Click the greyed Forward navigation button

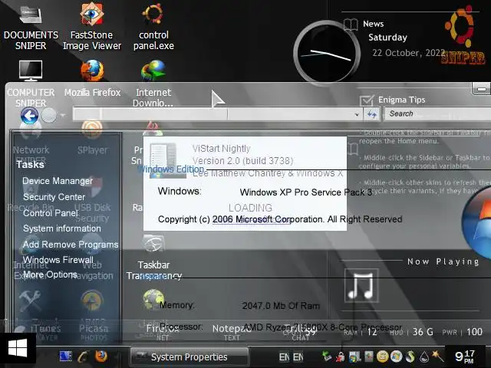[x=49, y=116]
